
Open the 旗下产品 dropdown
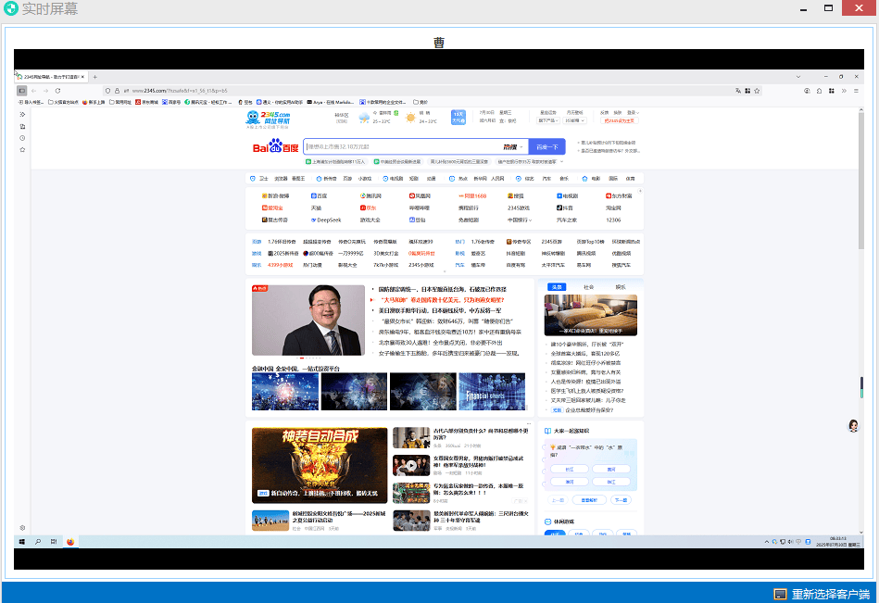(547, 120)
